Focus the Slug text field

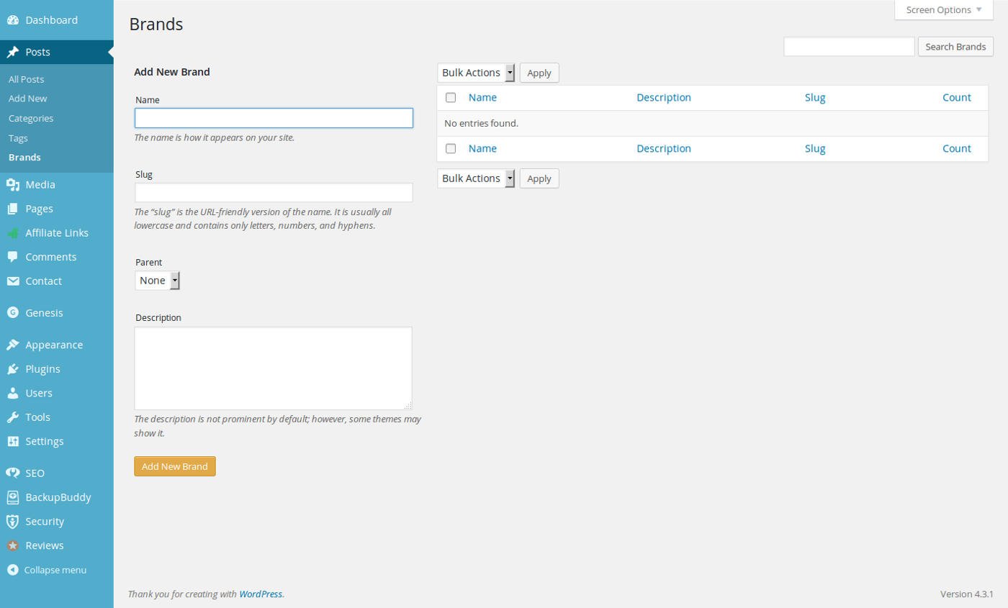point(274,193)
